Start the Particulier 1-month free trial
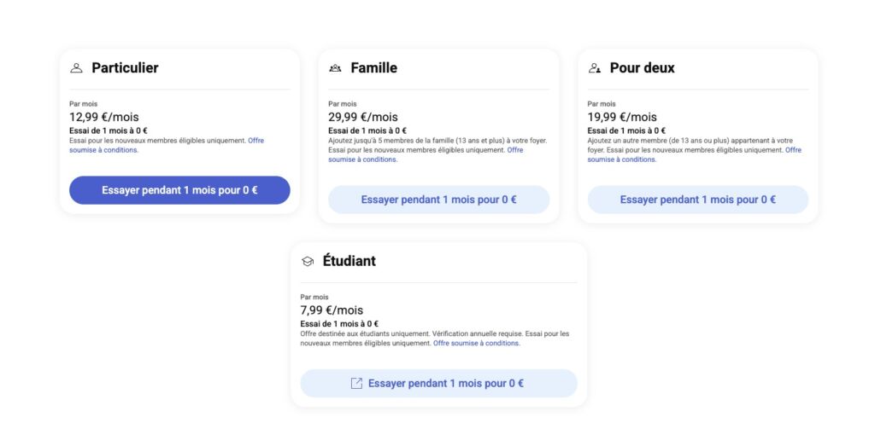Screen dimensions: 875x446 [x=179, y=190]
